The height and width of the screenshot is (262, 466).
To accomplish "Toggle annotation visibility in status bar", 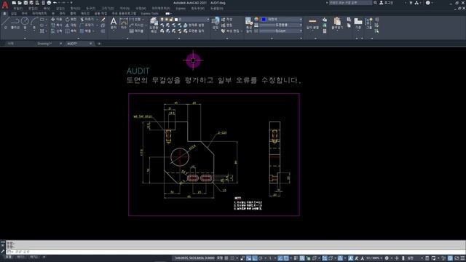I will (351, 258).
